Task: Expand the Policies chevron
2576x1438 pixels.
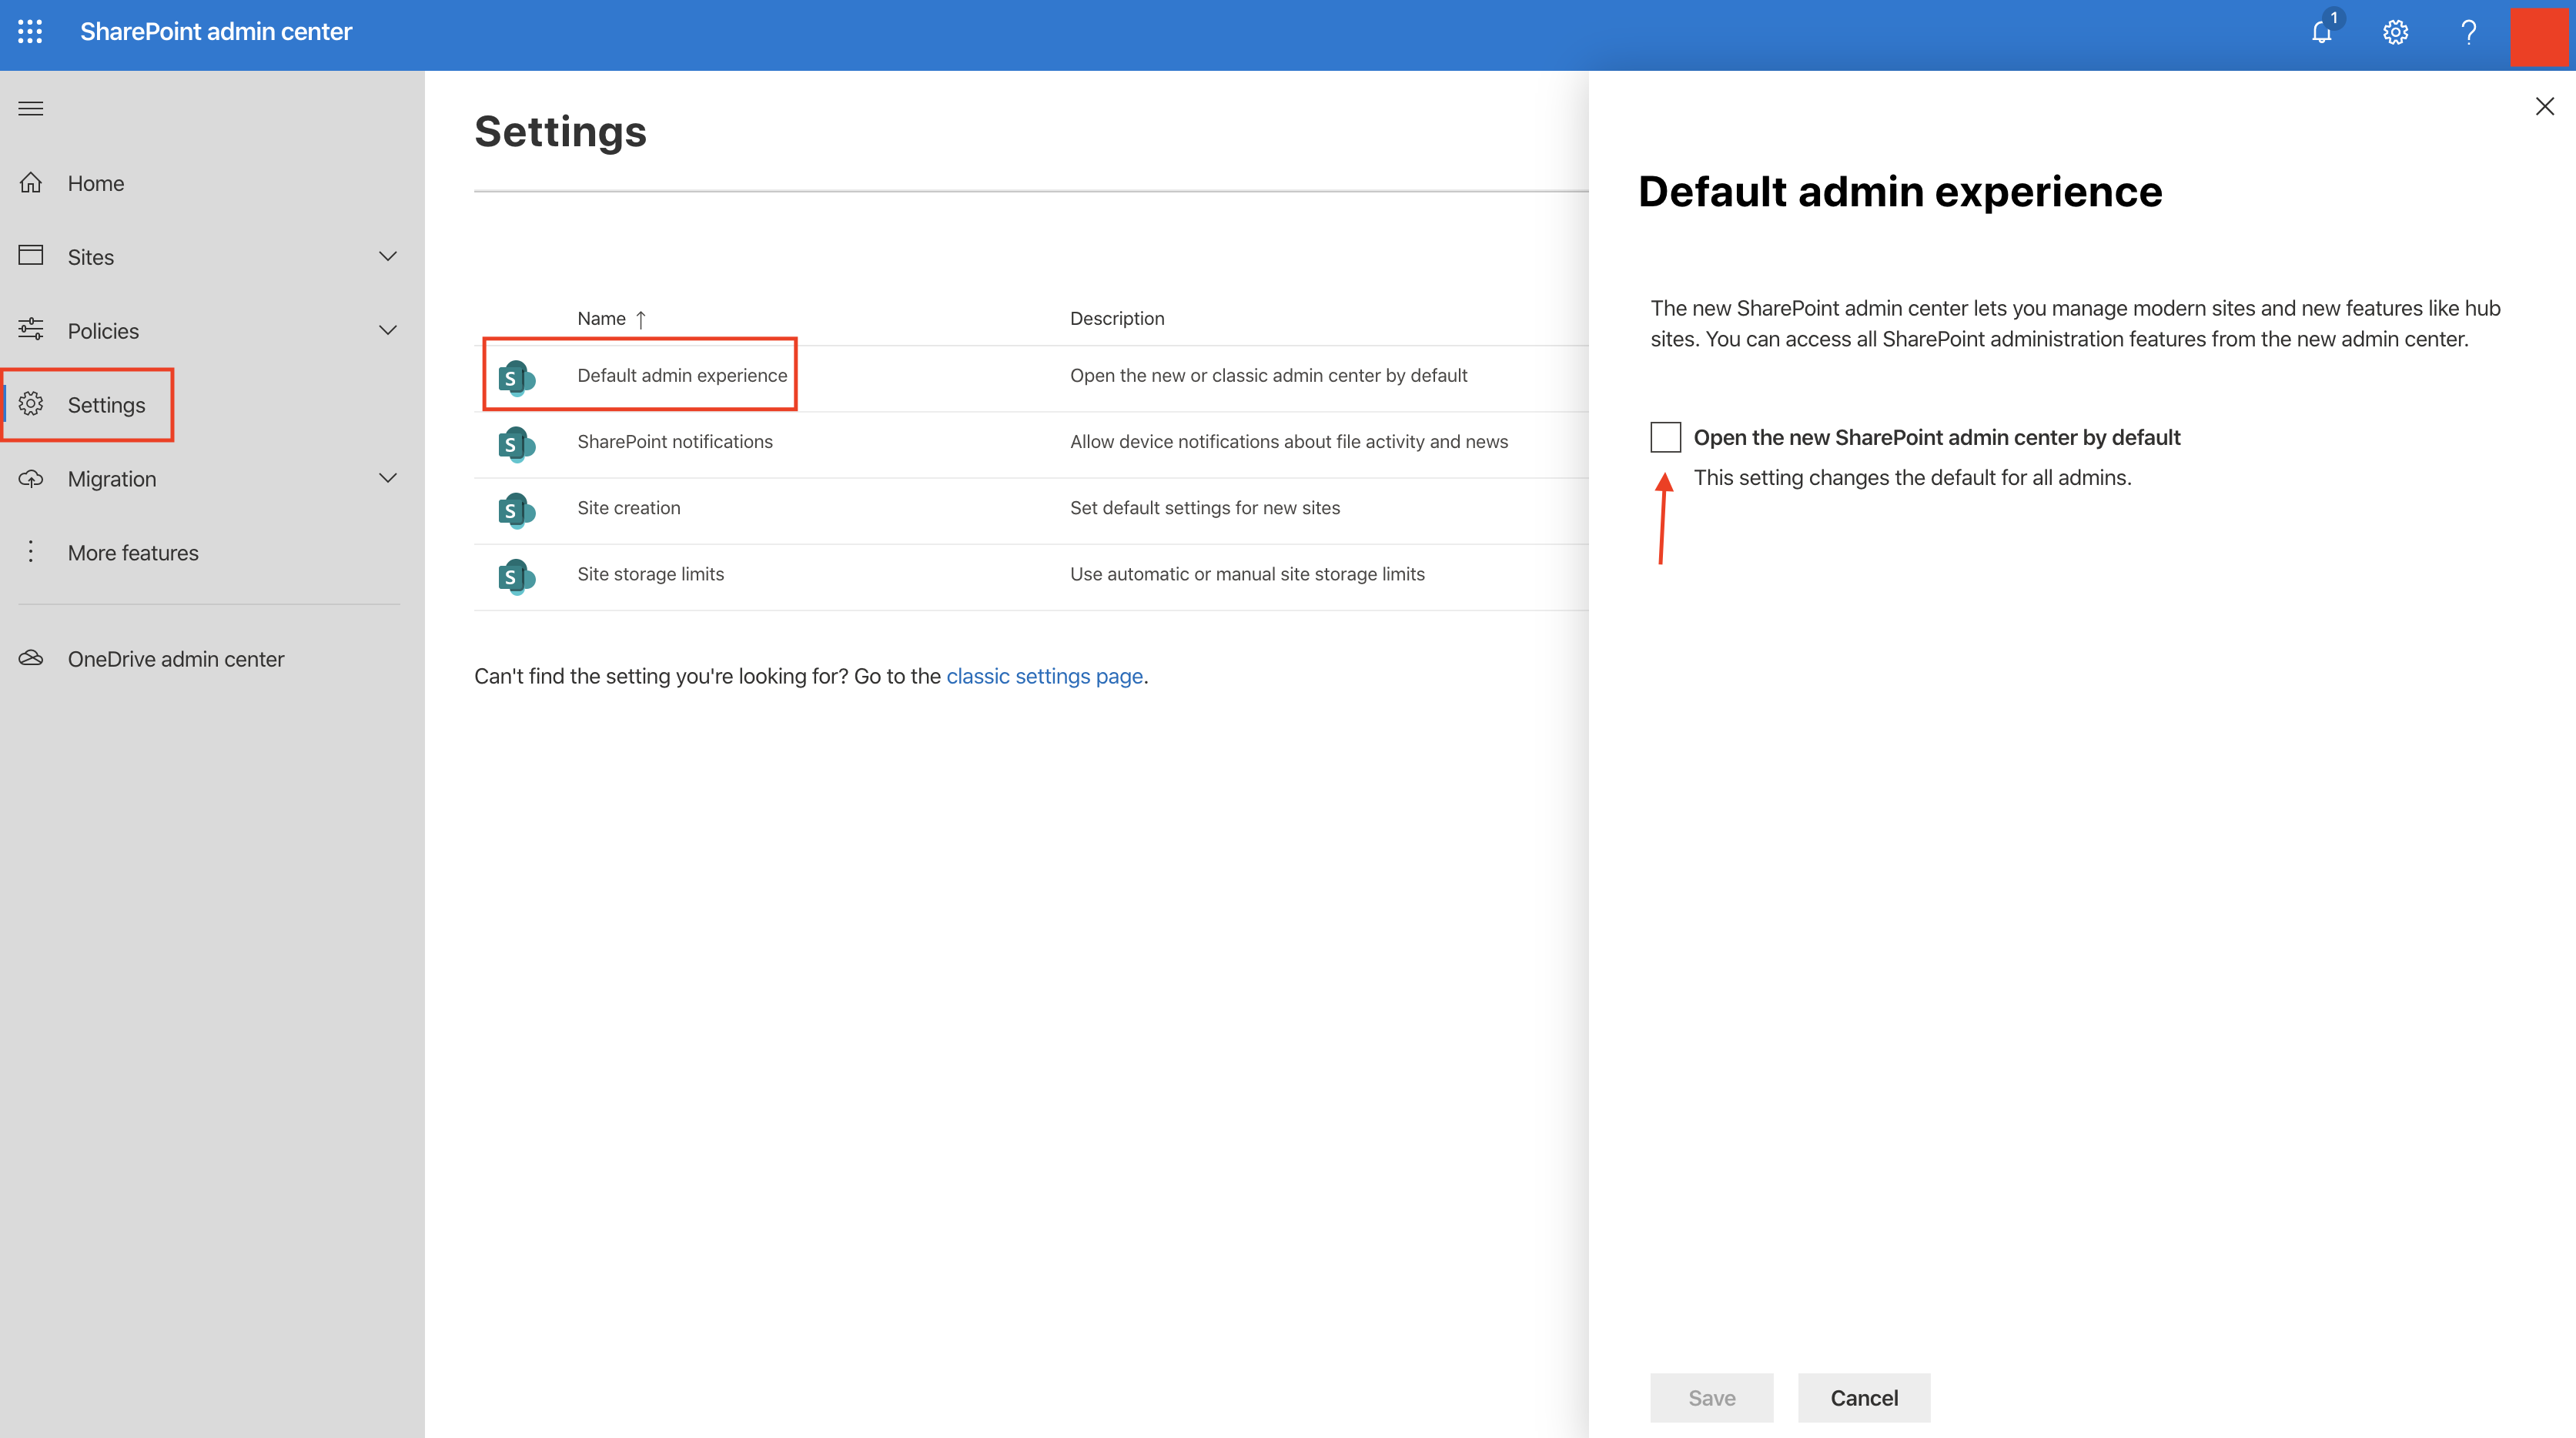Action: point(388,330)
